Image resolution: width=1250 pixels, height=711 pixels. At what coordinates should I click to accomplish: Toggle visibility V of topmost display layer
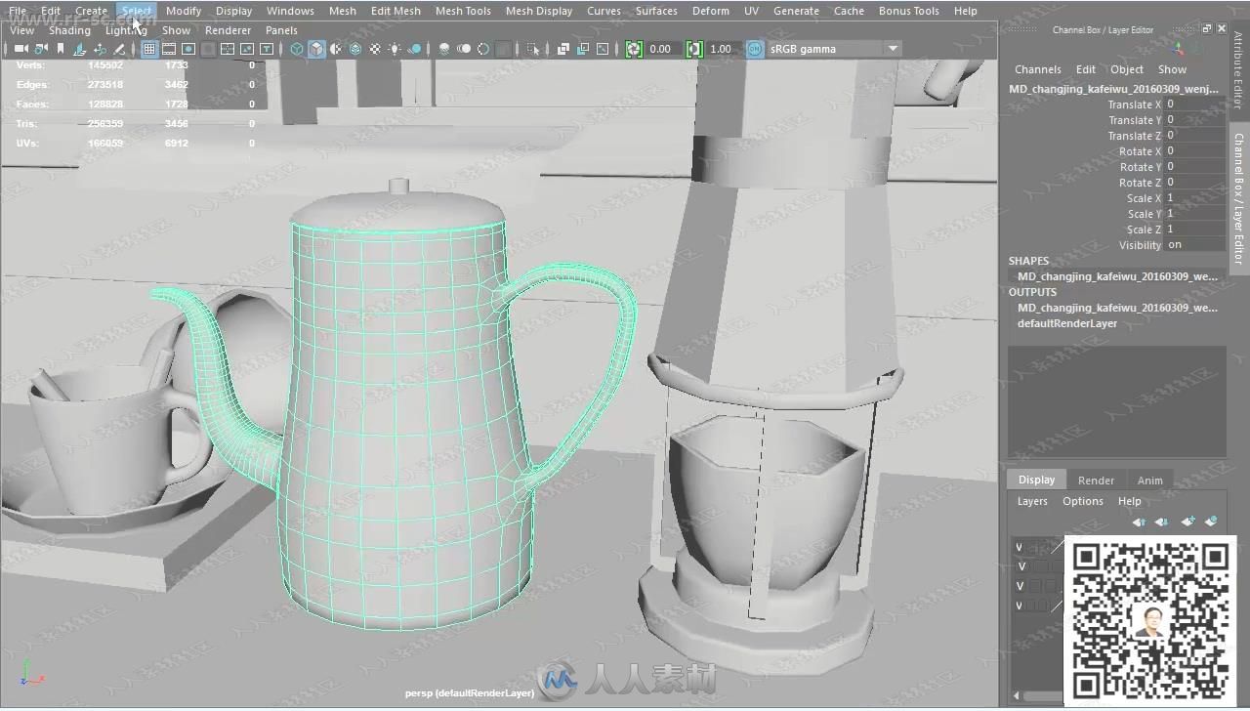tap(1020, 548)
